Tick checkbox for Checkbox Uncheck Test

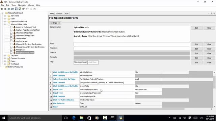tap(11, 36)
